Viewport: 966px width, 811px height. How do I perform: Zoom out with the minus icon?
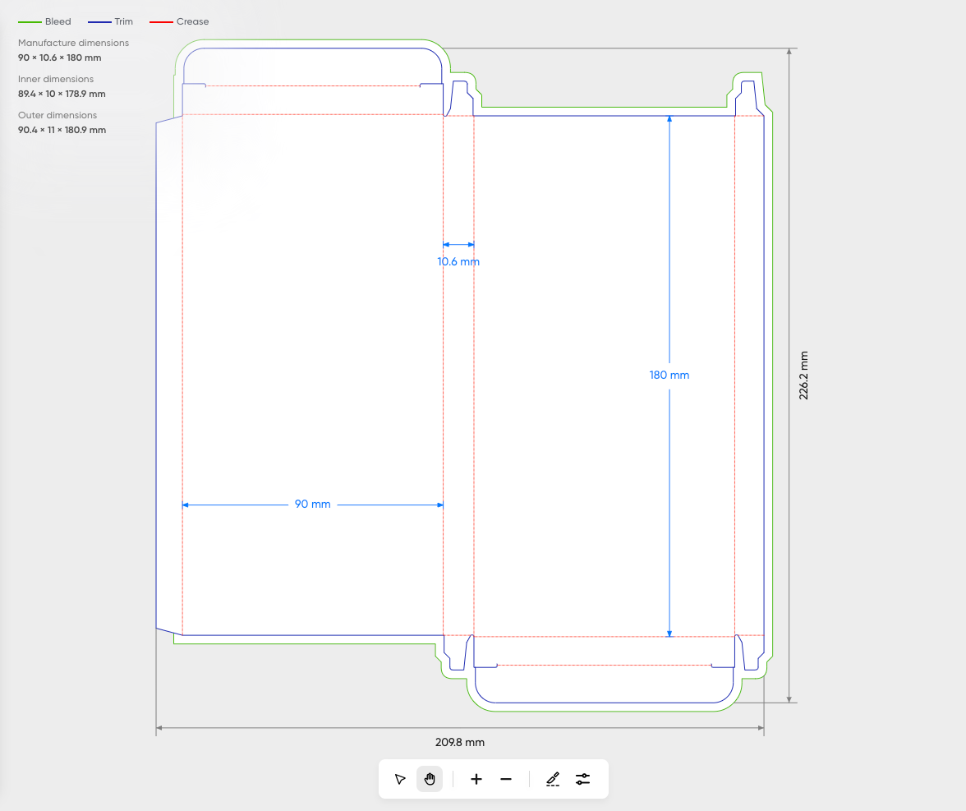506,779
